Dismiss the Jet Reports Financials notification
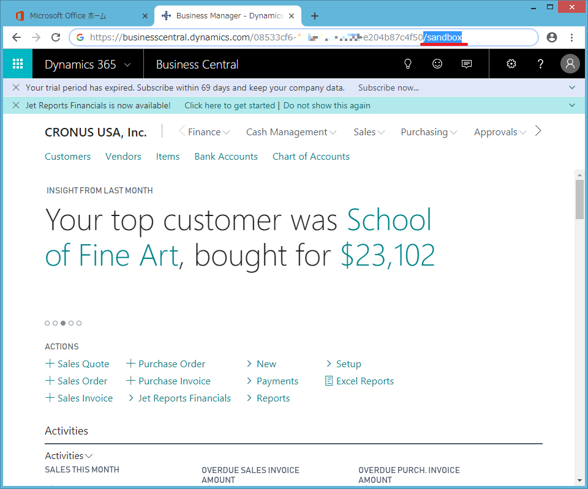The height and width of the screenshot is (489, 588). click(x=16, y=105)
